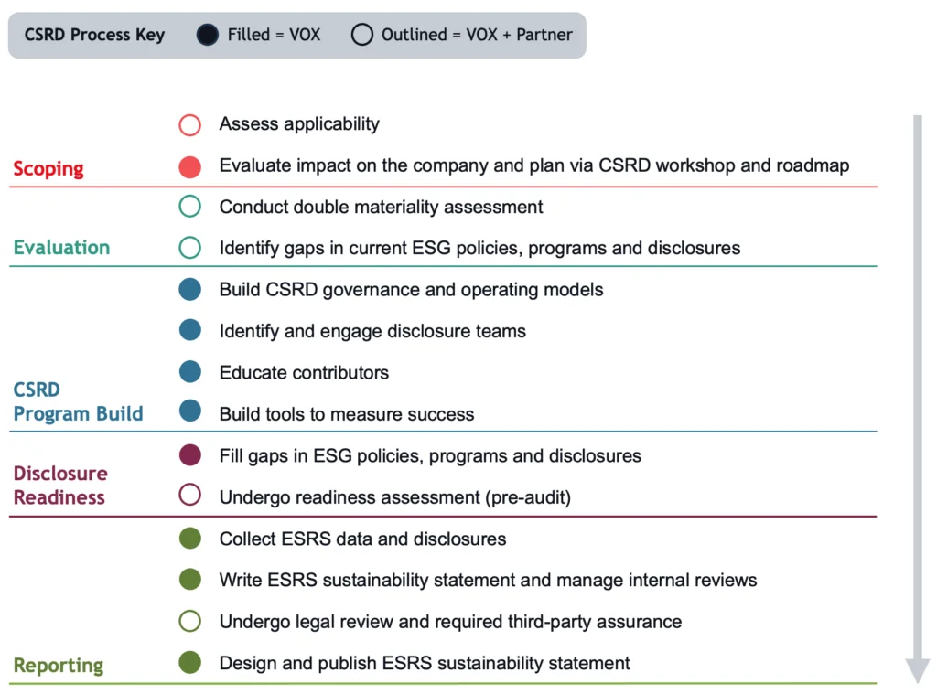937x694 pixels.
Task: Toggle the outlined circle for Undergo readiness assessment
Action: point(189,495)
